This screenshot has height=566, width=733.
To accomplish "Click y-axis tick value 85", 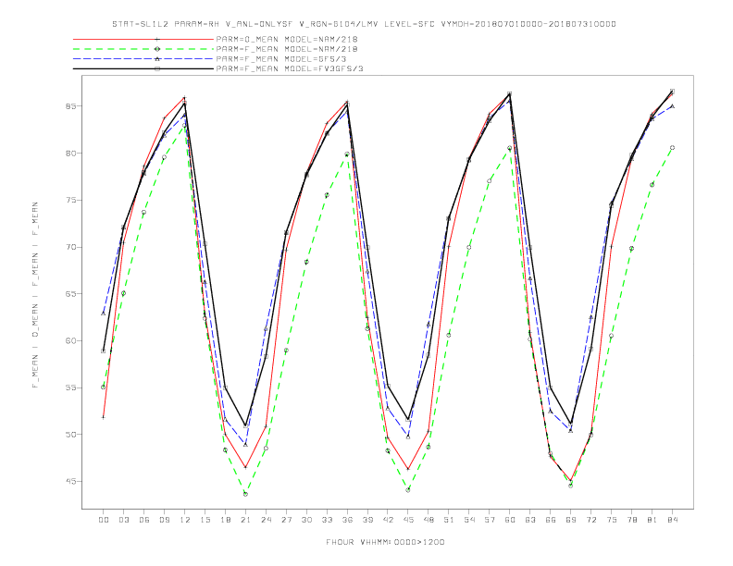I will tap(71, 106).
